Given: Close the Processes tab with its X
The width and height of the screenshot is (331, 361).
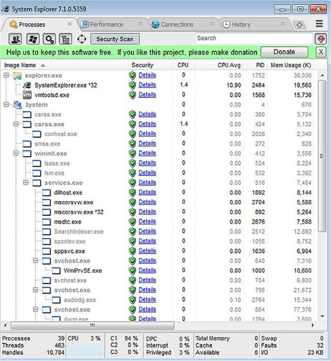Looking at the screenshot, I should click(x=70, y=24).
